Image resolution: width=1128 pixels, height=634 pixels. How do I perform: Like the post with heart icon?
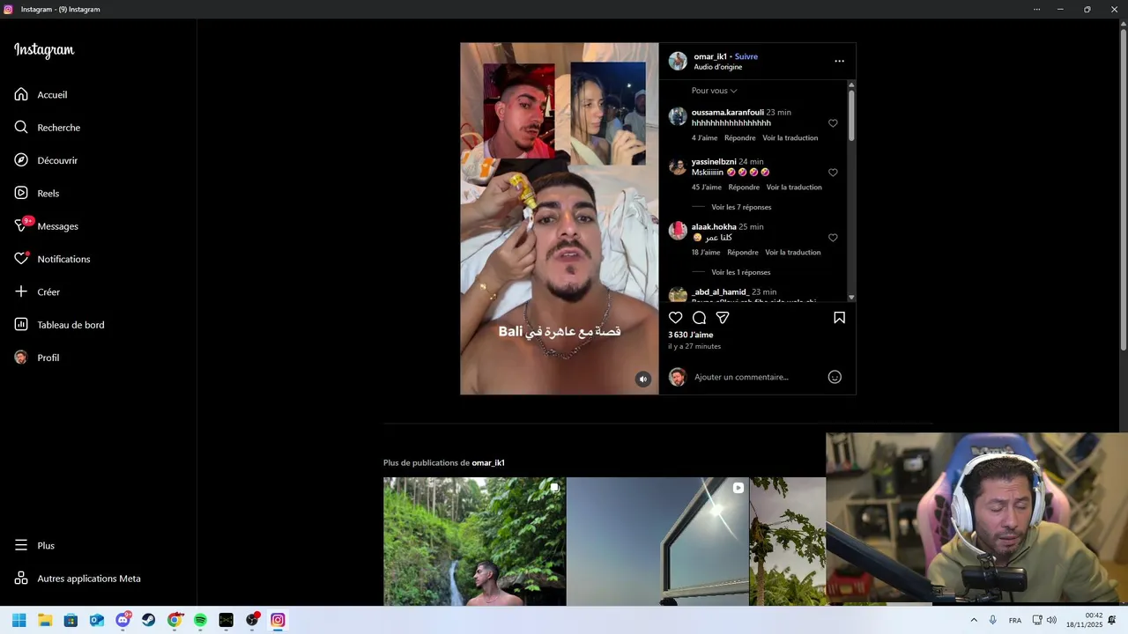(675, 318)
